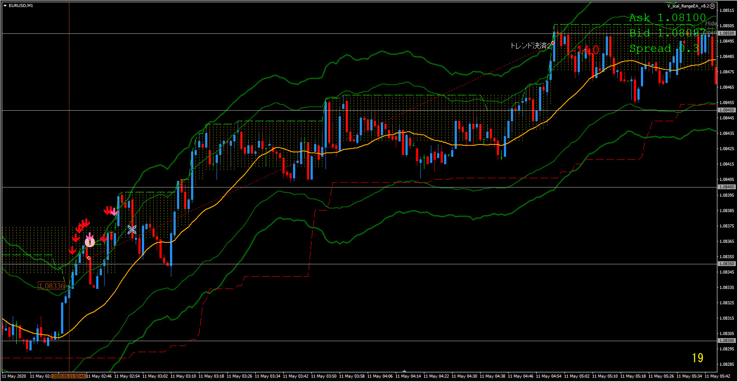Viewport: 738px width, 382px height.
Task: Click the 1.08375 price scale value
Action: coord(727,226)
